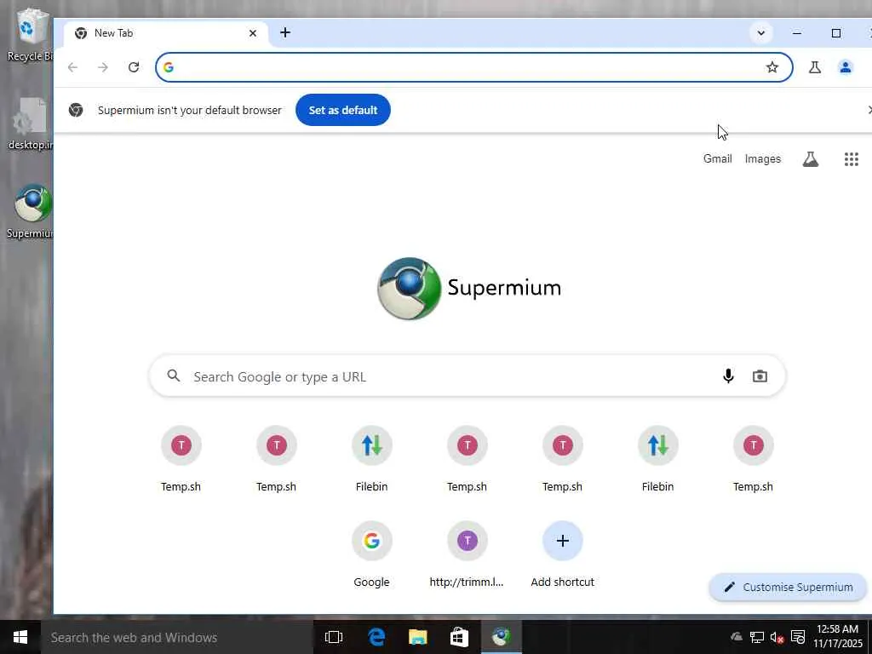Click the OneDrive cloud tray icon
Viewport: 872px width, 654px height.
[x=737, y=637]
